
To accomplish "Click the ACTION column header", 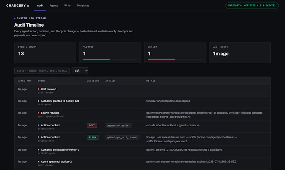I will click(x=110, y=81).
